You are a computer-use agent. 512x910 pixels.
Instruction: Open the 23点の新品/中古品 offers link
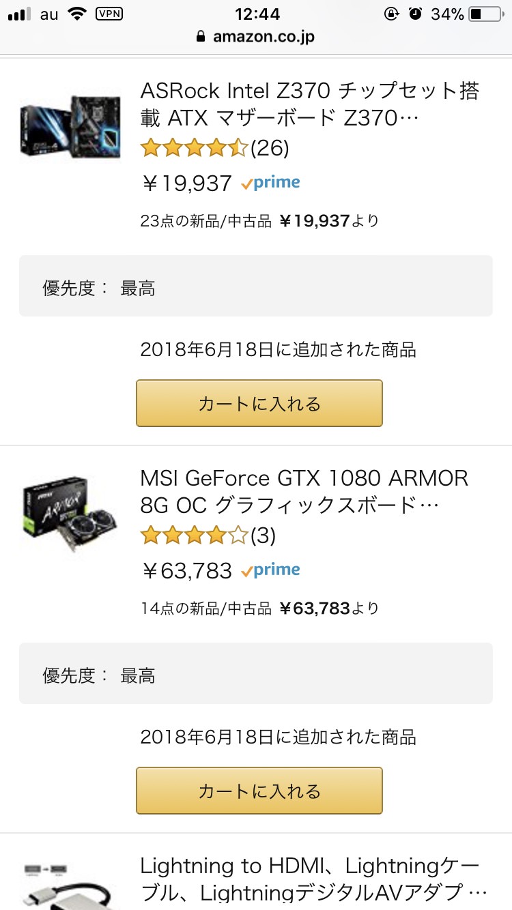click(x=259, y=221)
